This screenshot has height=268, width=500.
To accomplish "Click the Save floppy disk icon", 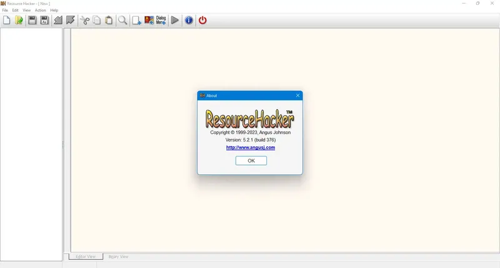I will click(x=32, y=21).
